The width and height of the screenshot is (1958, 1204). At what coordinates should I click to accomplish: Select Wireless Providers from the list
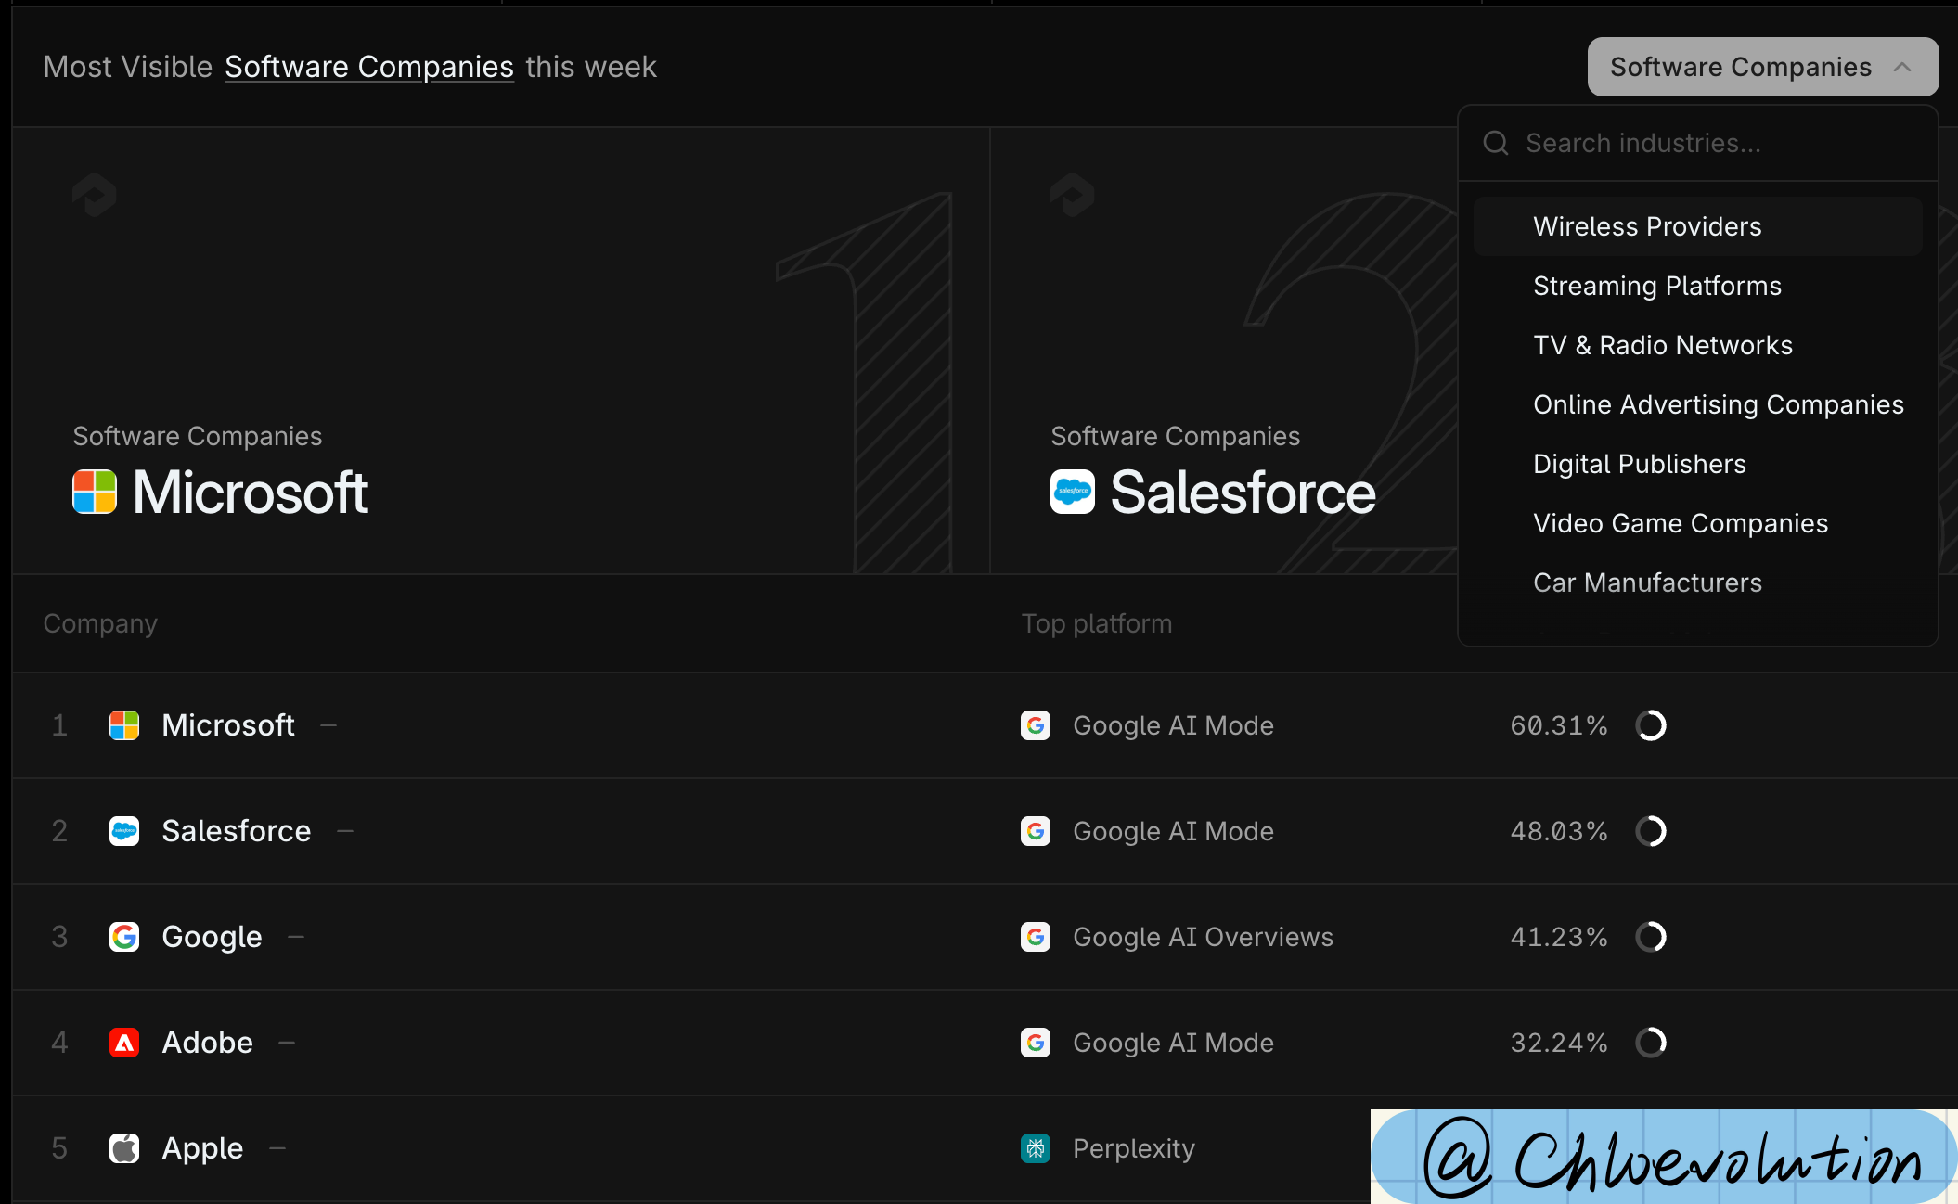pos(1647,226)
